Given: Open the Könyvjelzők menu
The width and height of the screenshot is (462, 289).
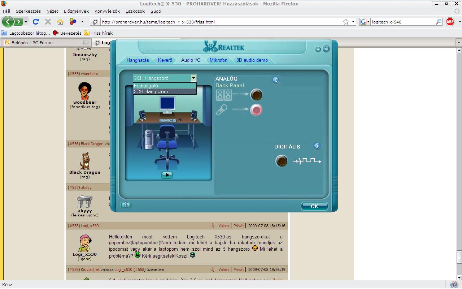Looking at the screenshot, I should click(x=107, y=11).
